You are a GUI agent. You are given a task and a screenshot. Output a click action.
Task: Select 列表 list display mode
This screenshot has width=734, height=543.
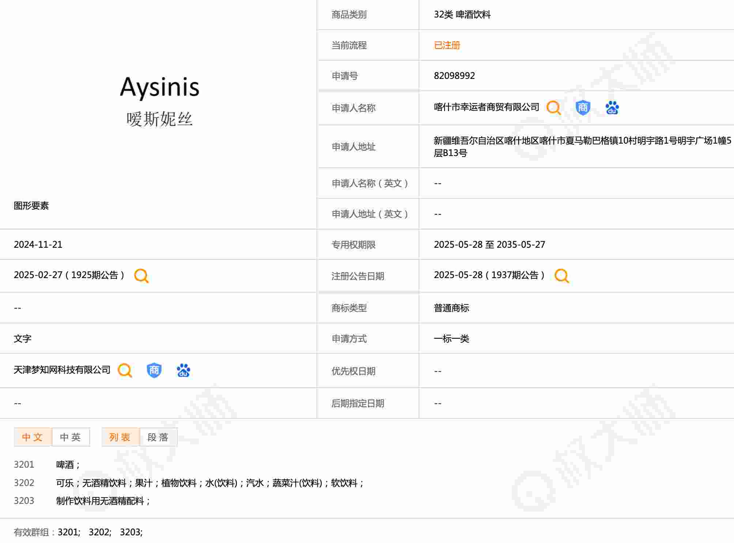[120, 437]
